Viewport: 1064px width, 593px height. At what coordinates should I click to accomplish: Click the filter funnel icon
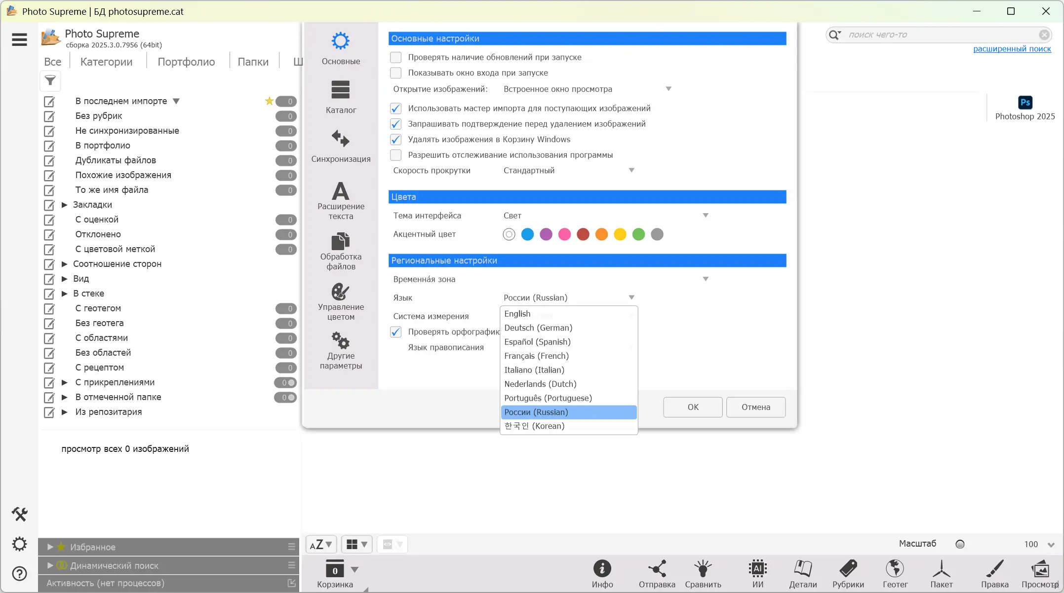click(50, 80)
